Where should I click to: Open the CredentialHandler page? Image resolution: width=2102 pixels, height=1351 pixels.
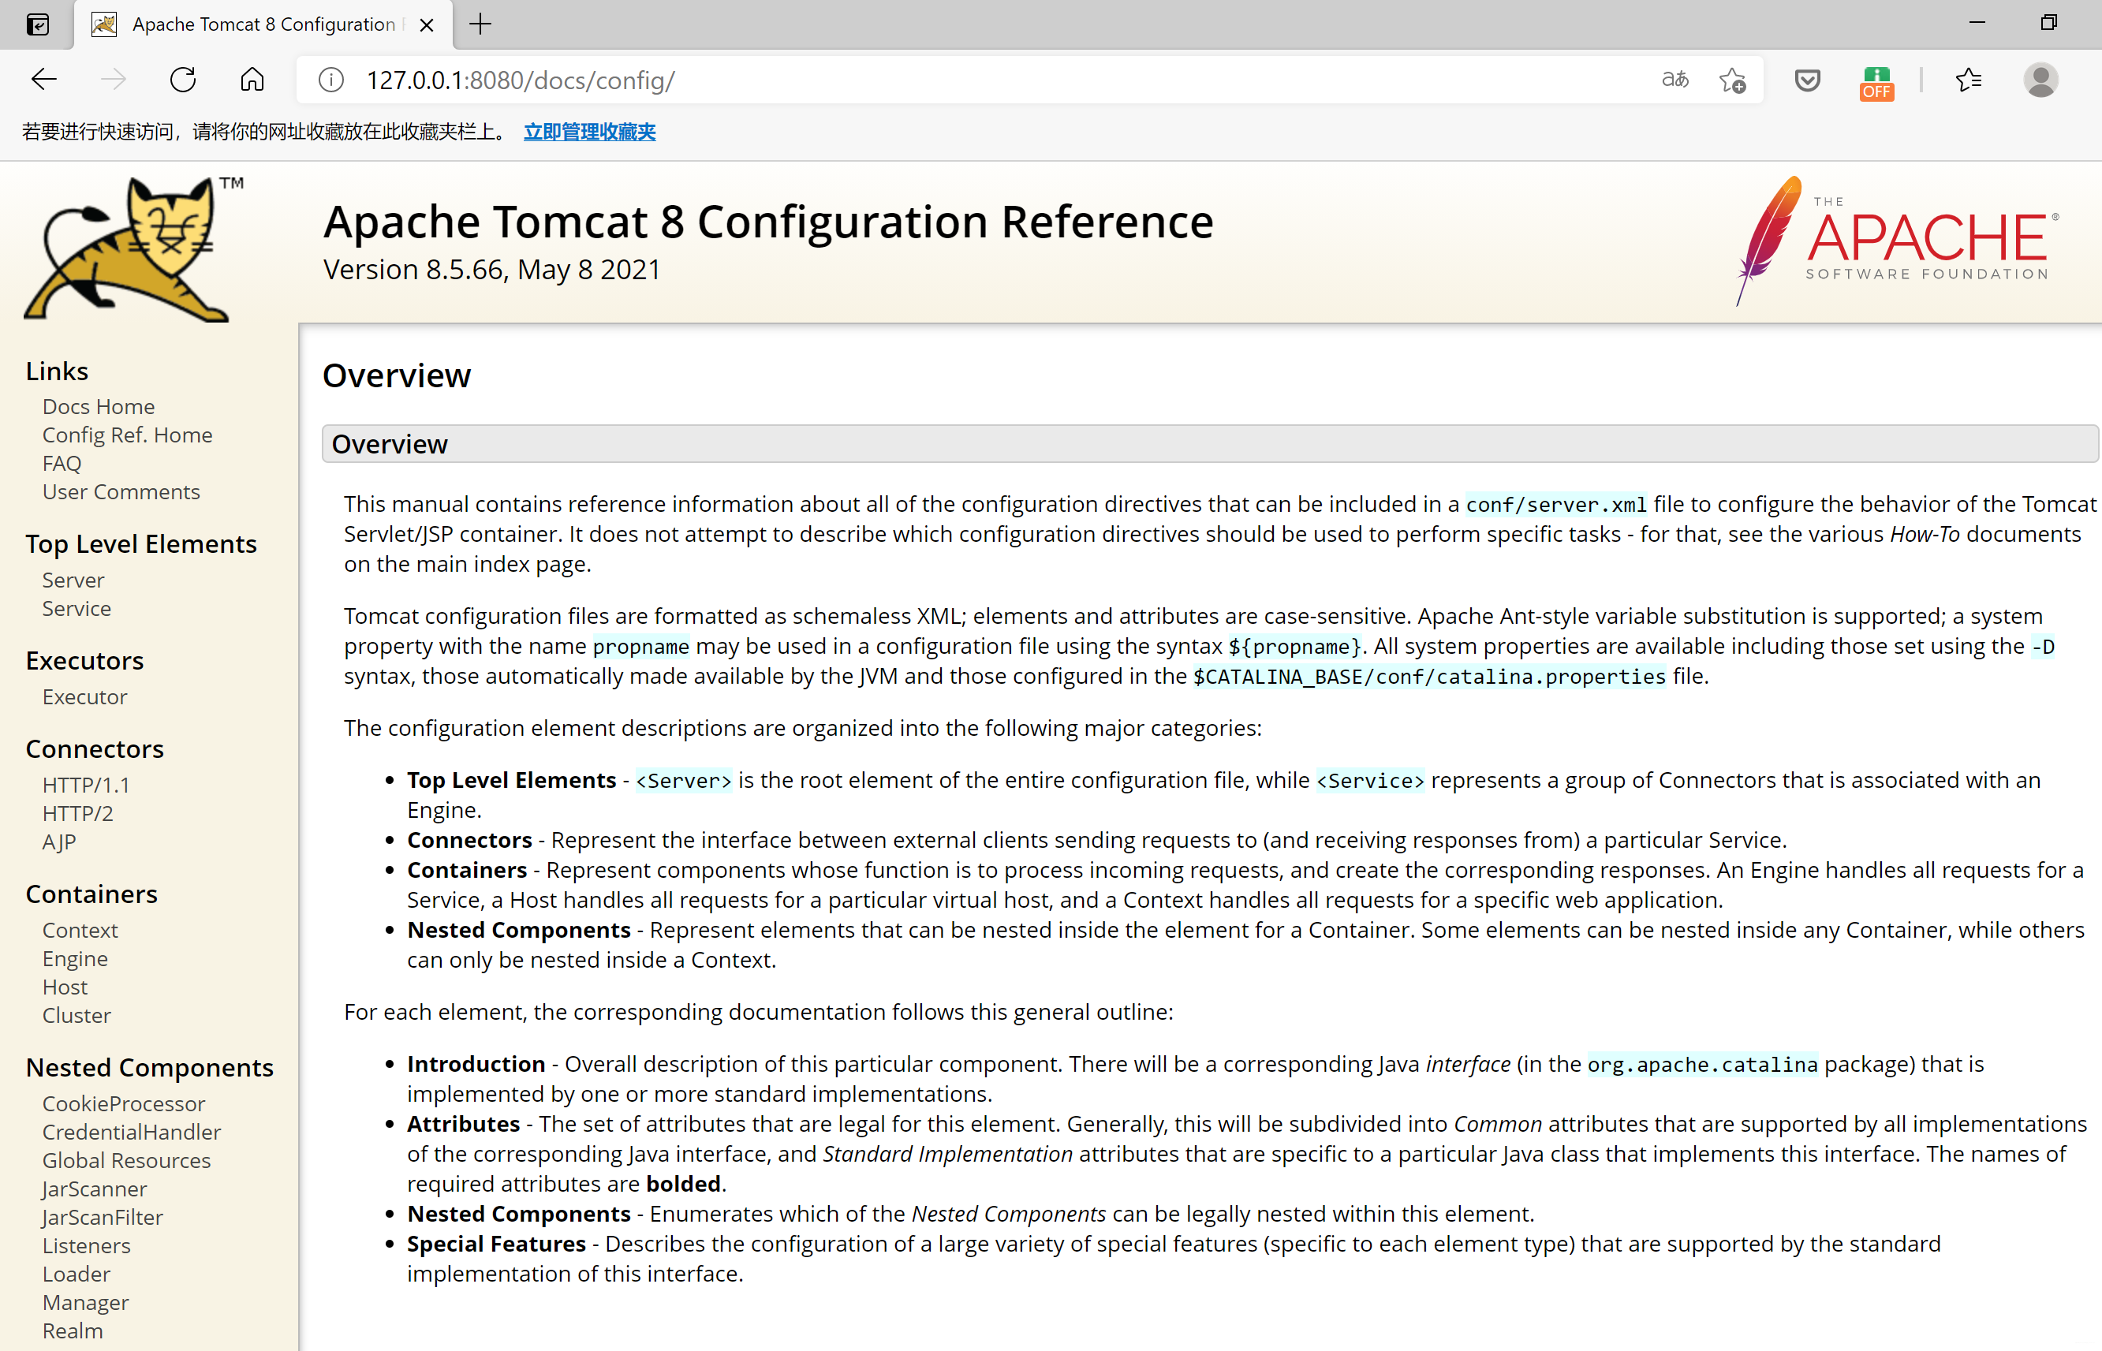132,1132
